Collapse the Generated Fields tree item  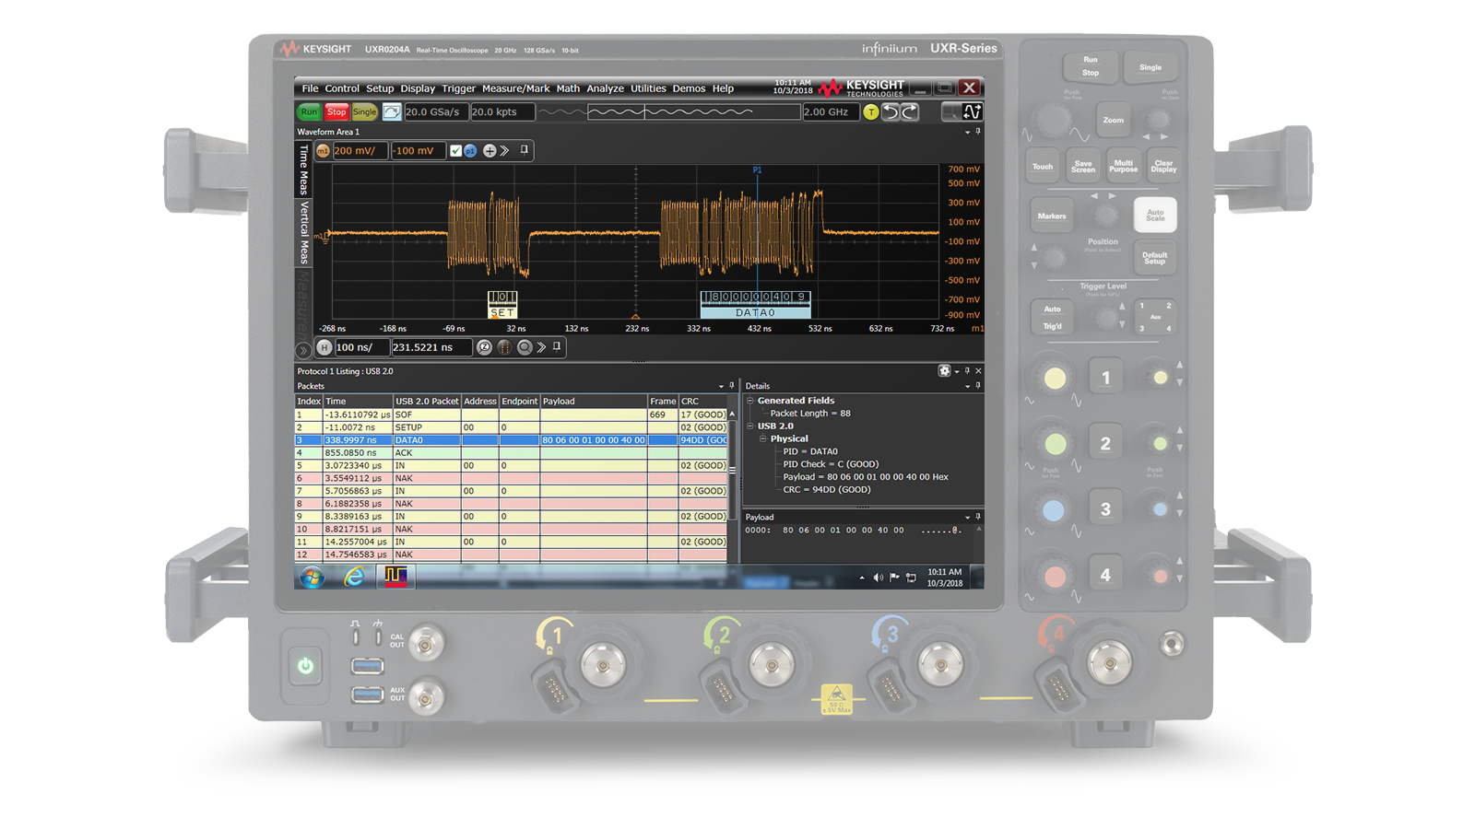tap(749, 401)
